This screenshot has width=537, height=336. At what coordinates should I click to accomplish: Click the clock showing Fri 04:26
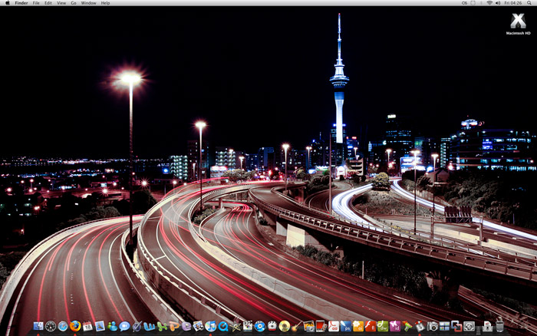(513, 3)
